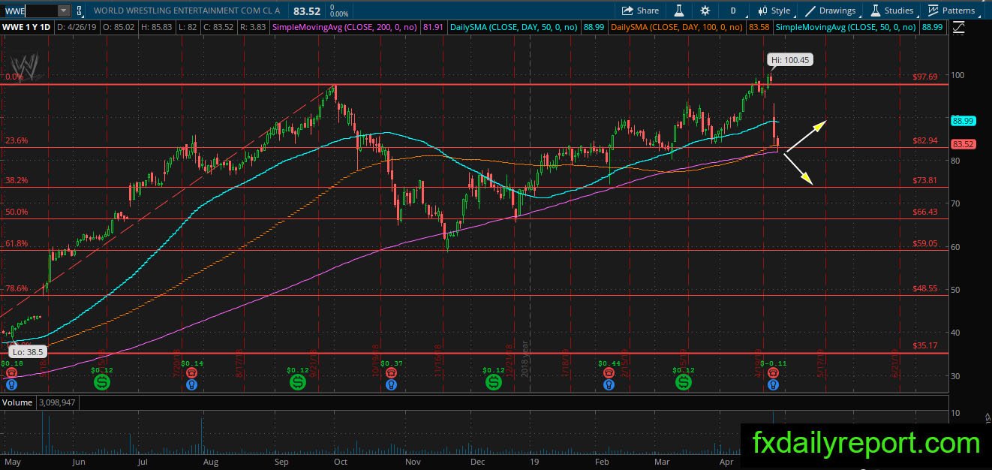Click blue lightbulb icon below $0.37 earnings
Screen dimensions: 992x470
[389, 384]
